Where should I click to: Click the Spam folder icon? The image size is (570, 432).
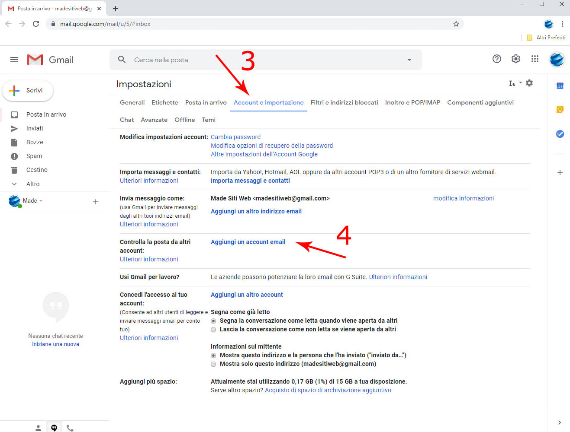tap(14, 156)
